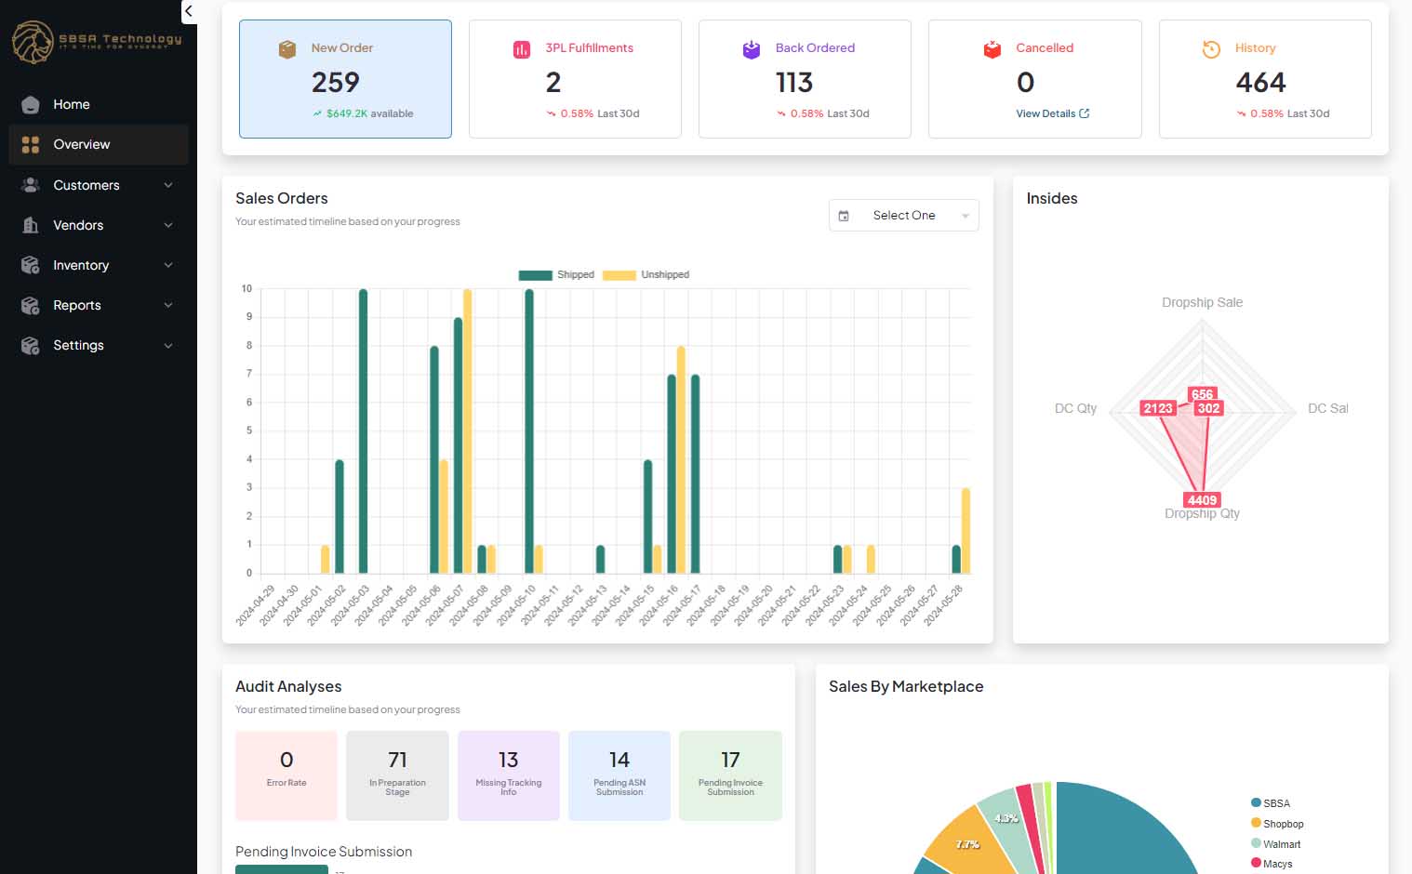Viewport: 1412px width, 874px height.
Task: Toggle the Macys legend entry
Action: [1272, 864]
